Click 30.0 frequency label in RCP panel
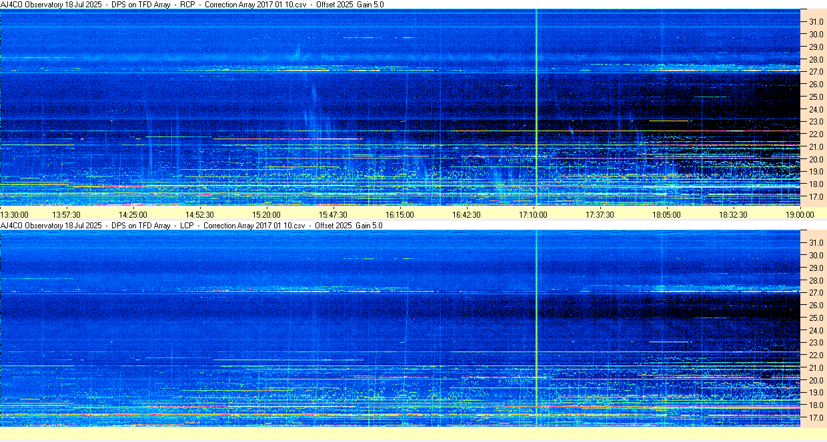This screenshot has width=827, height=442. pos(816,34)
